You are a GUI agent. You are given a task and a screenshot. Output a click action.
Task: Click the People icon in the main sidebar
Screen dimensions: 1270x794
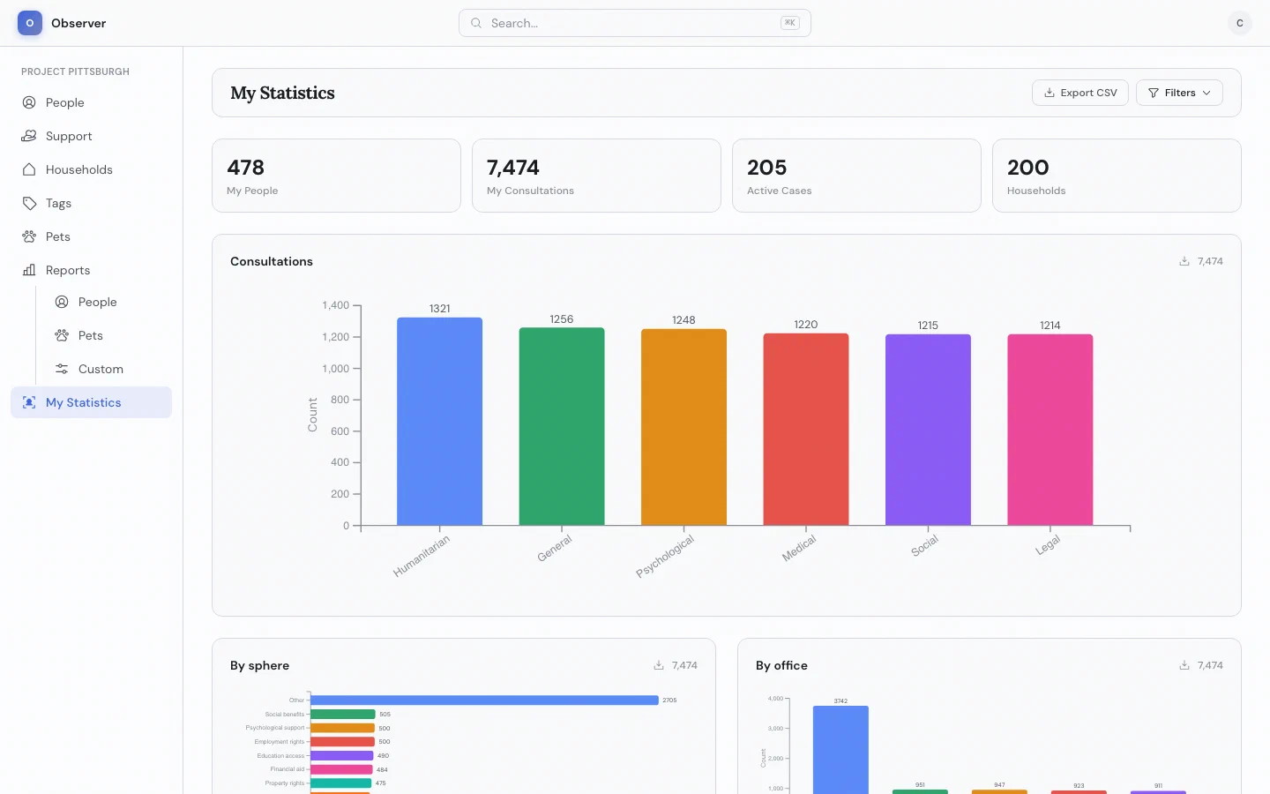pos(29,102)
